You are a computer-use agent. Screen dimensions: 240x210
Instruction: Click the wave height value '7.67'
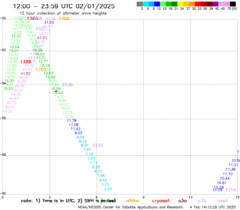(87, 150)
